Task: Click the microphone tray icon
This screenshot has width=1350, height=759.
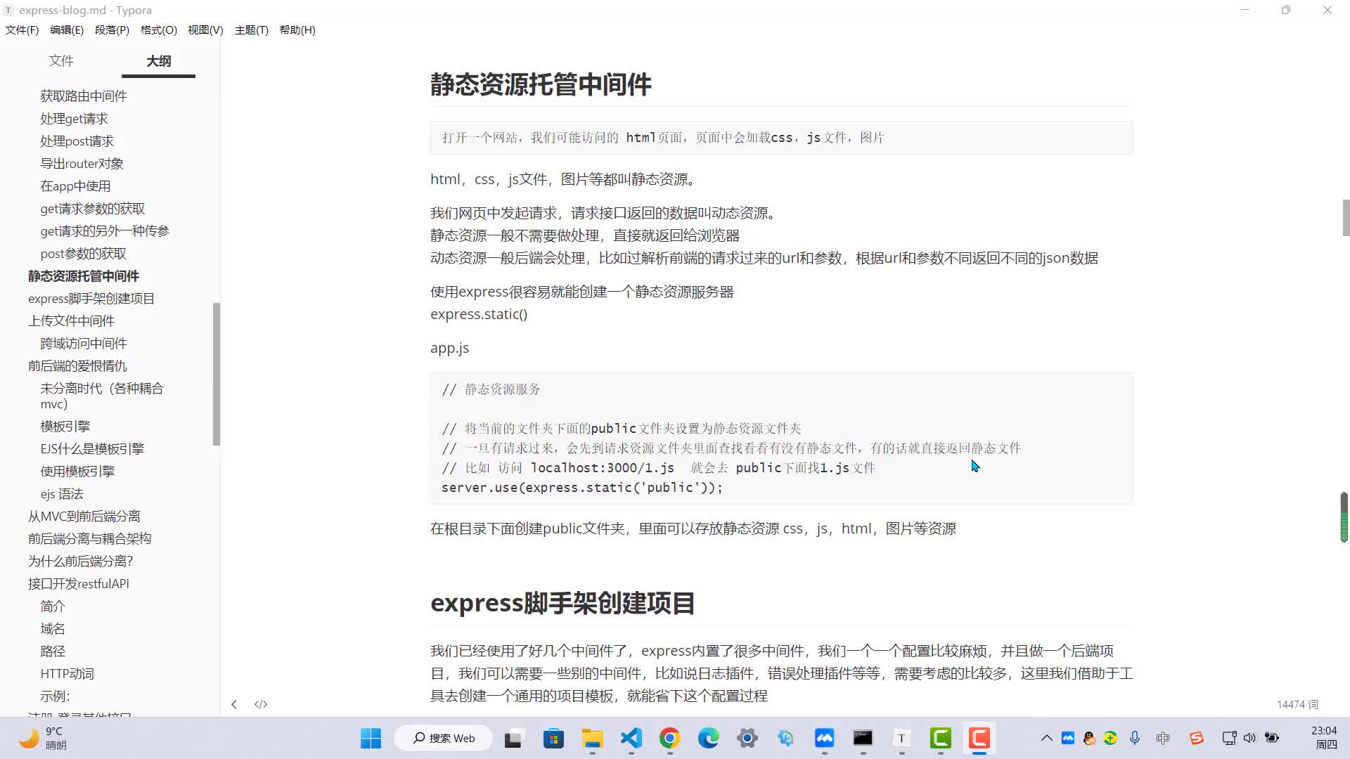Action: (x=1134, y=738)
